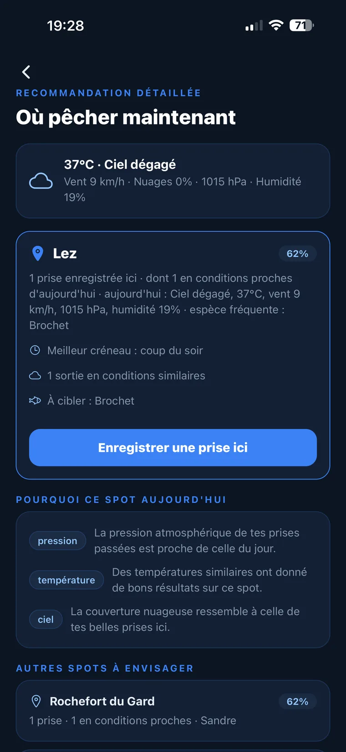This screenshot has width=346, height=752.
Task: Select the pression tag
Action: (x=57, y=541)
